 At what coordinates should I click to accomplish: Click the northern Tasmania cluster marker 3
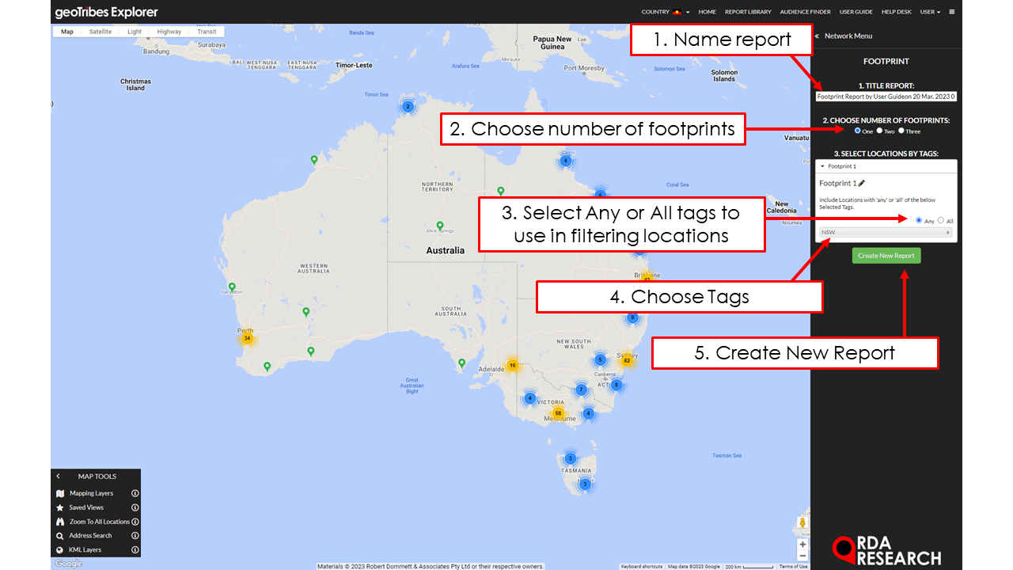pos(570,458)
